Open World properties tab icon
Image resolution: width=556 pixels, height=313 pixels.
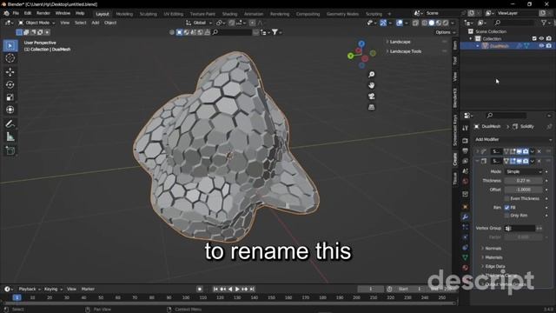click(466, 182)
